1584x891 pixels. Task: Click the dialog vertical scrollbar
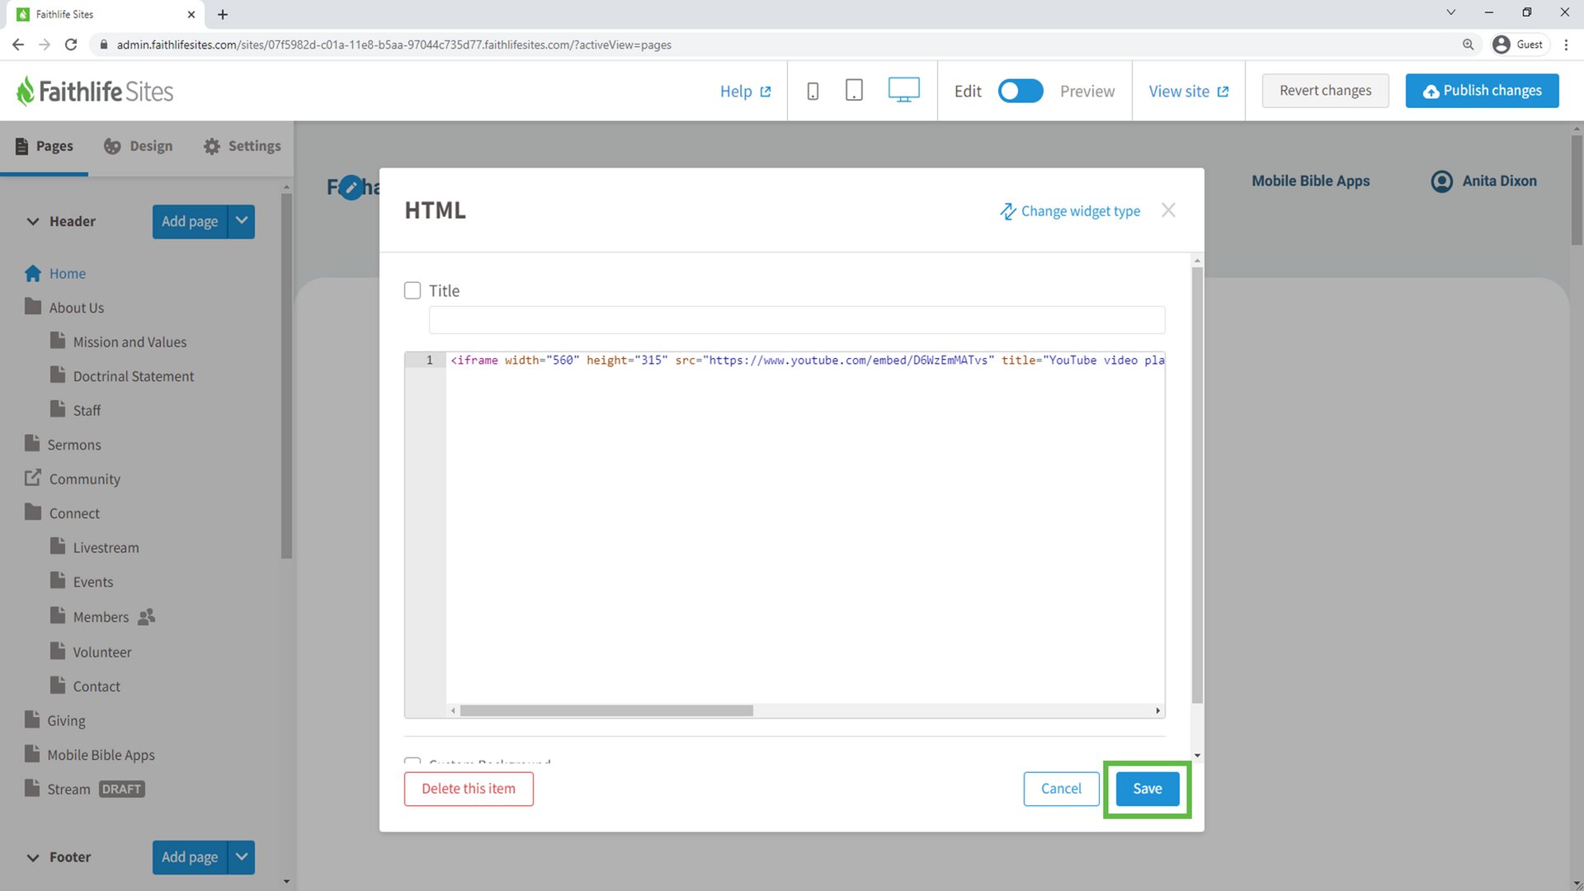coord(1197,485)
